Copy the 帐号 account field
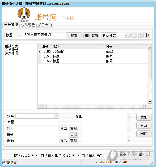 pos(74,135)
